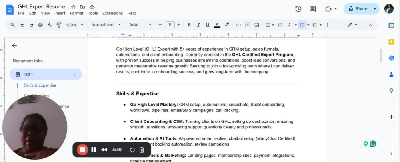
Task: Open the Google Docs home icon
Action: tap(10, 10)
